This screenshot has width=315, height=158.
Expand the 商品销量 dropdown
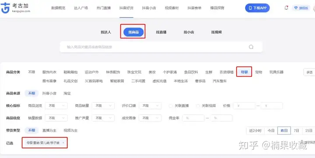click(x=103, y=105)
